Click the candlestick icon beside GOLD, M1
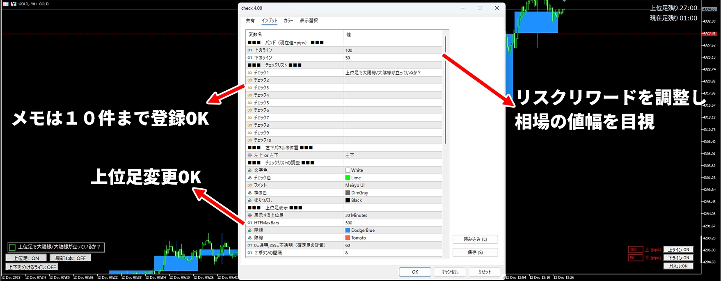Screen dimensions: 721x281 coord(14,4)
